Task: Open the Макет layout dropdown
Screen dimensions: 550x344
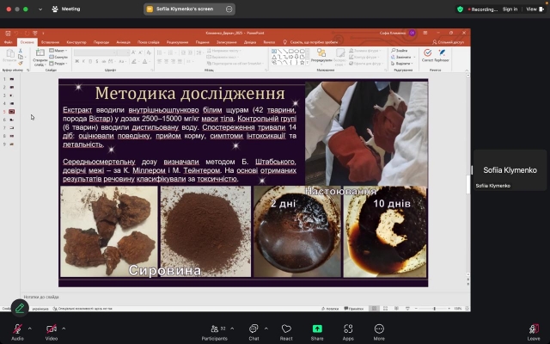Action: coord(58,51)
